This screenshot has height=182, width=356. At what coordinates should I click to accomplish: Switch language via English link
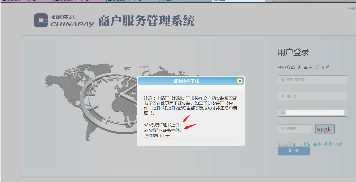pyautogui.click(x=352, y=8)
